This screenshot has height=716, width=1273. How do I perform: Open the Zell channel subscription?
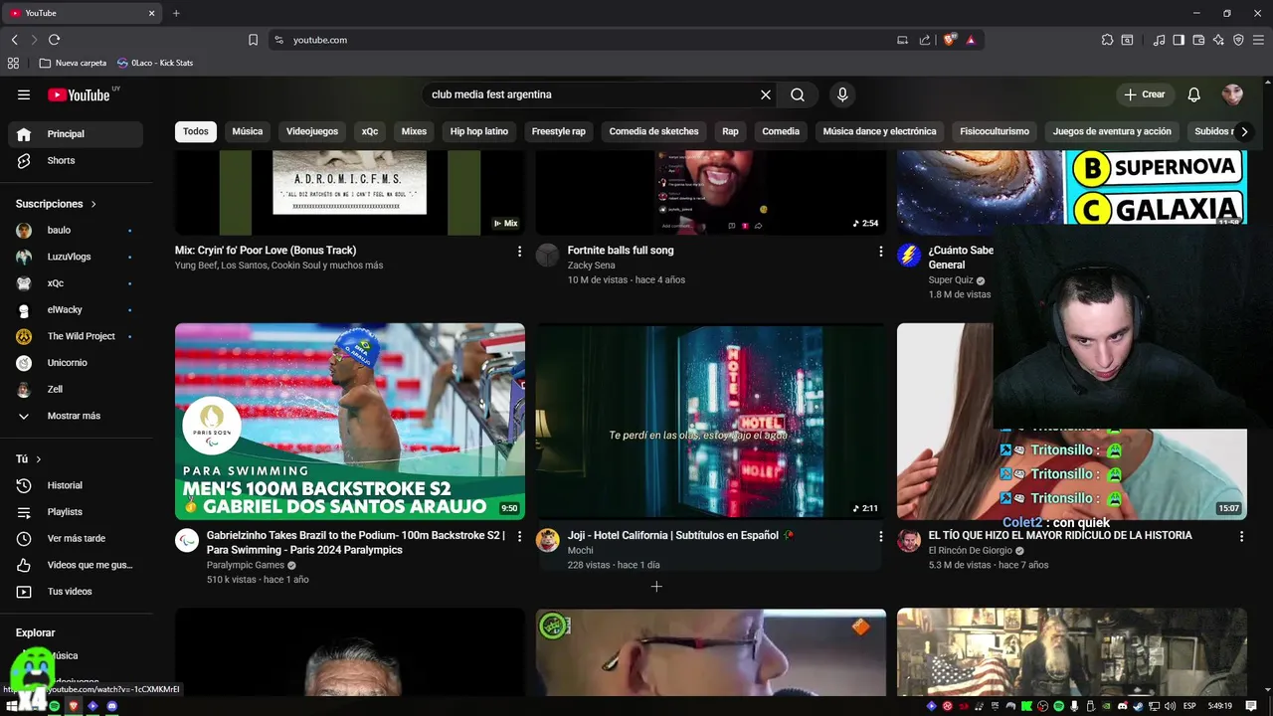pos(76,390)
